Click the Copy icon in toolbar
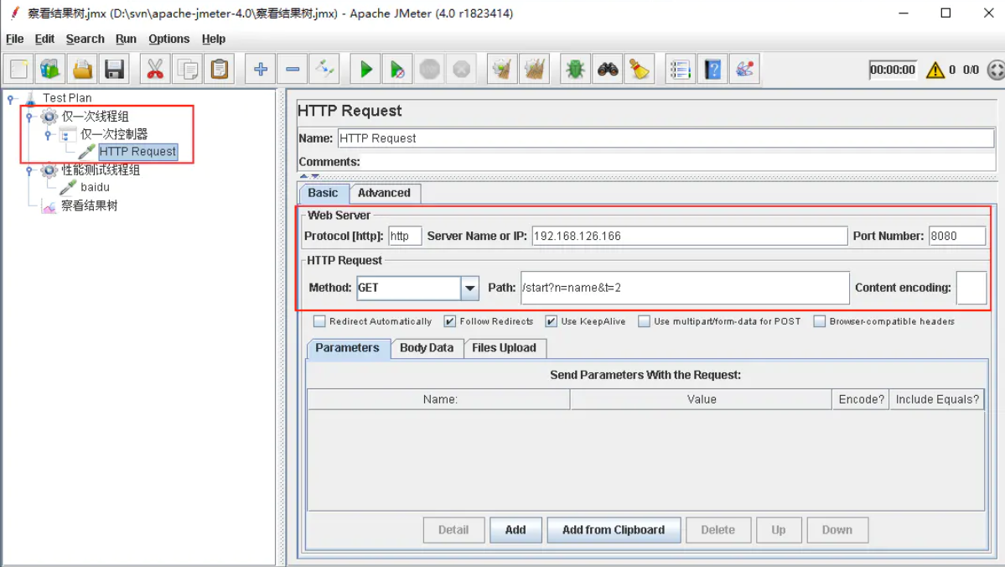Viewport: 1005px width, 567px height. pos(187,70)
